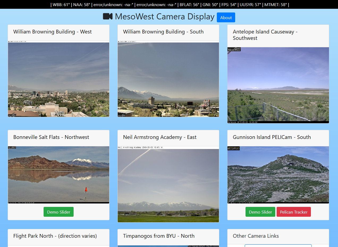Open the Gunnison Island PELICam camera image
Screen dimensions: 338x247
click(x=278, y=175)
